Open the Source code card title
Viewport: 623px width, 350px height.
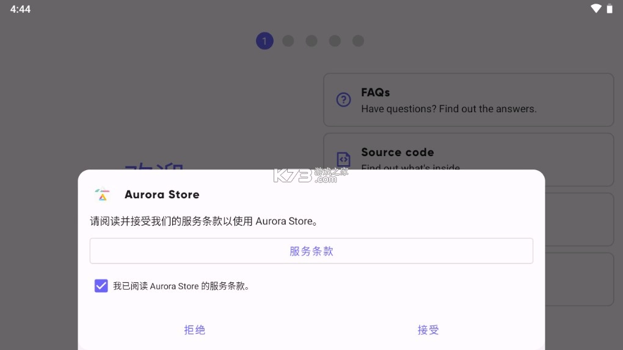pos(397,152)
